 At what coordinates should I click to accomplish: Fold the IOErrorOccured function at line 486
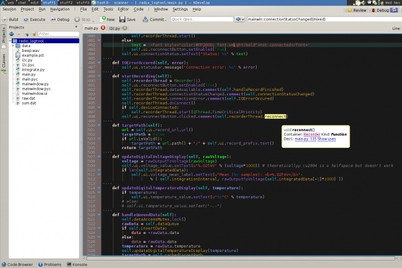click(x=99, y=63)
